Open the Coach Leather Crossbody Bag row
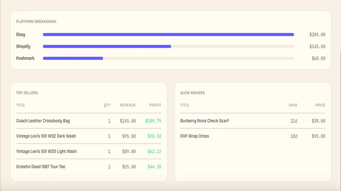341x191 pixels. (89, 121)
